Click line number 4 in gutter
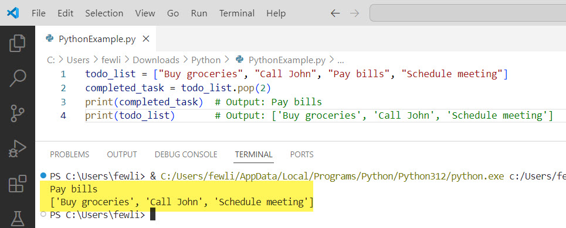Viewport: 566px width, 228px height. (63, 116)
